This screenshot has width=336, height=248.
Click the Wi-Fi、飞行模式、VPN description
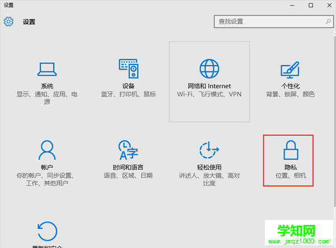click(209, 94)
